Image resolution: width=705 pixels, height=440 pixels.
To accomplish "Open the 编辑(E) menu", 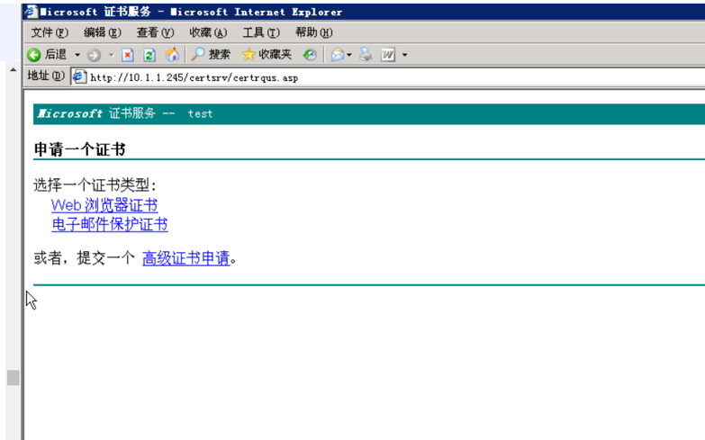I will click(103, 32).
